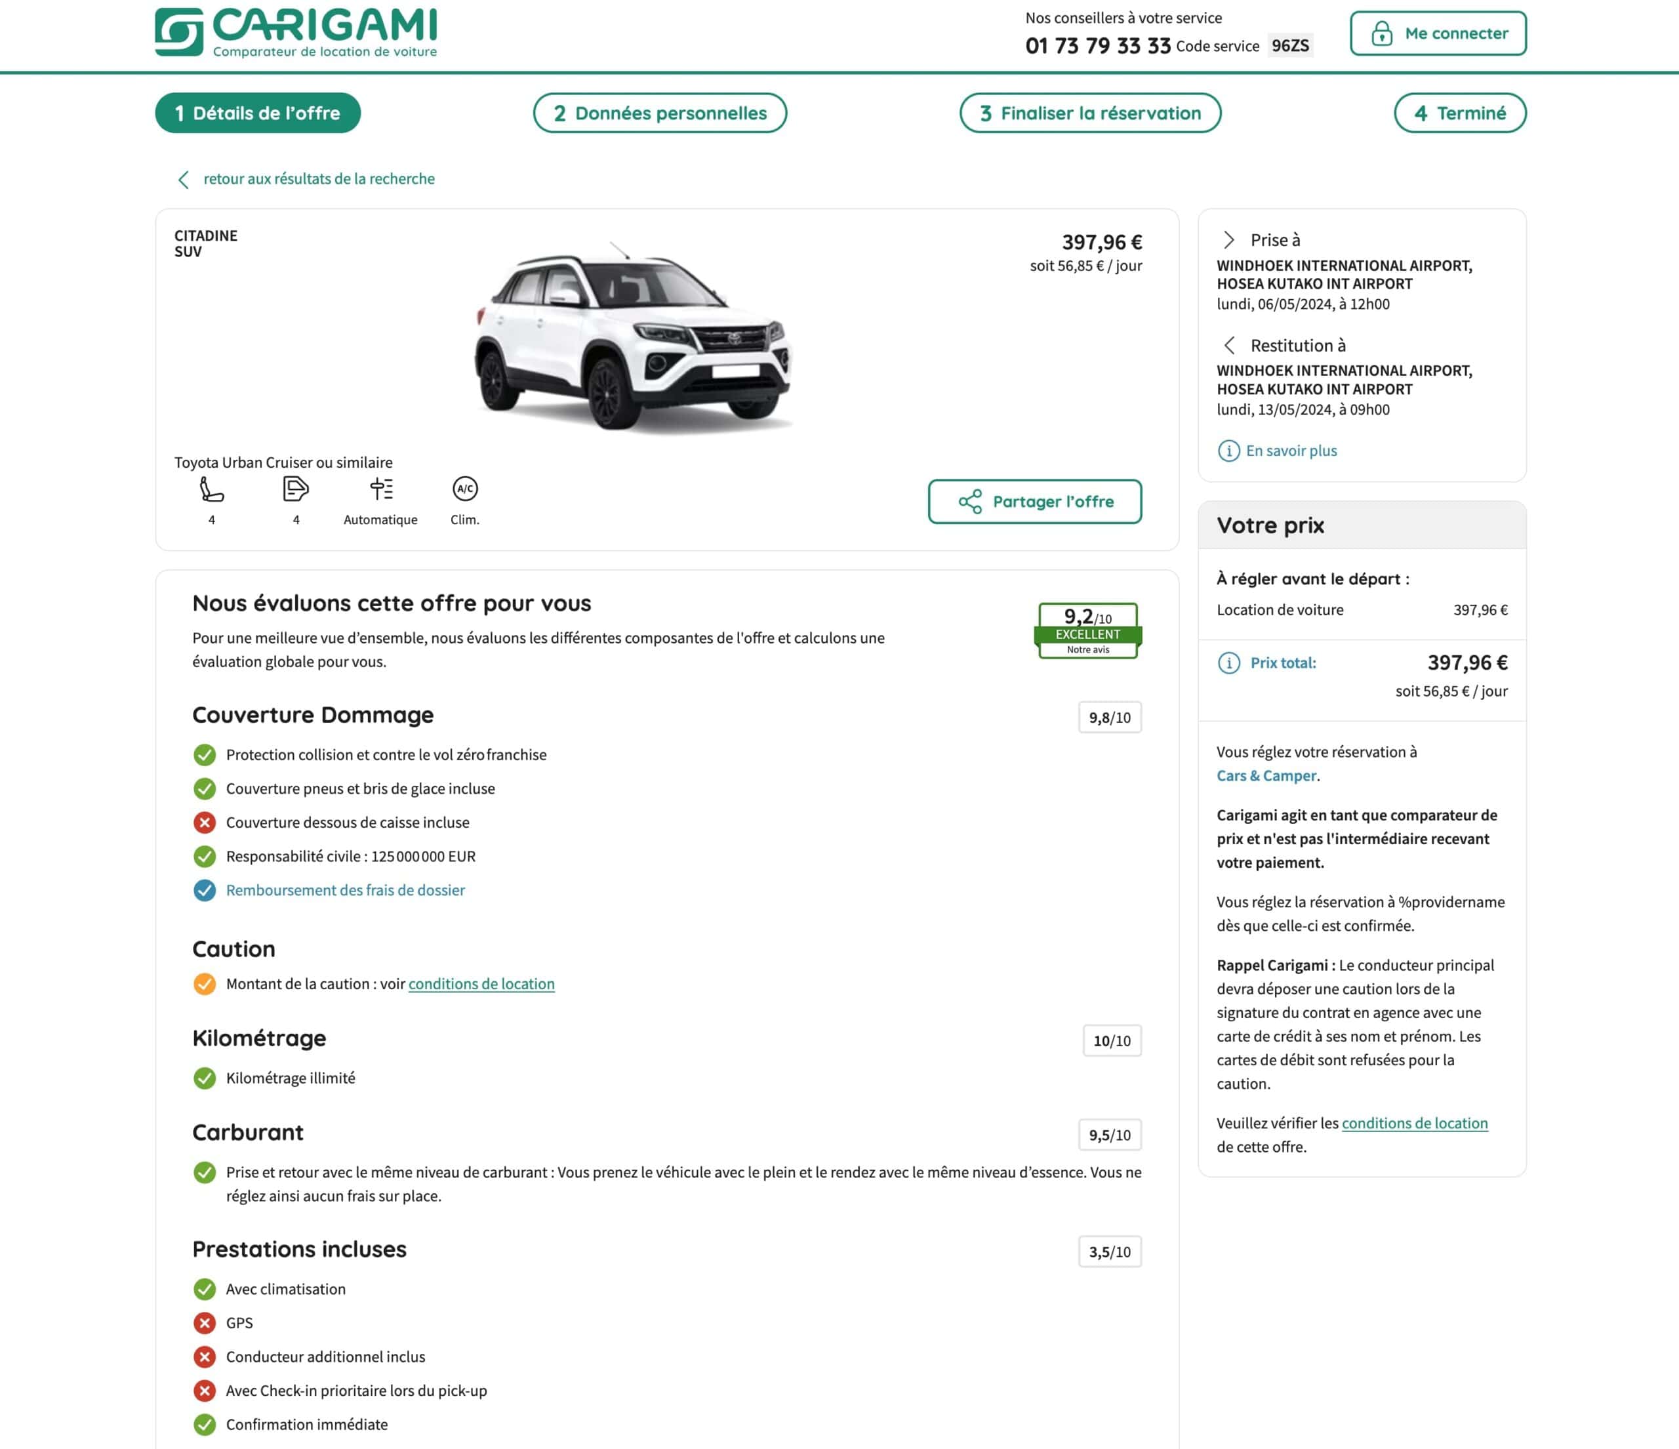Expand the Prise à pickup details
Image resolution: width=1679 pixels, height=1449 pixels.
point(1229,240)
